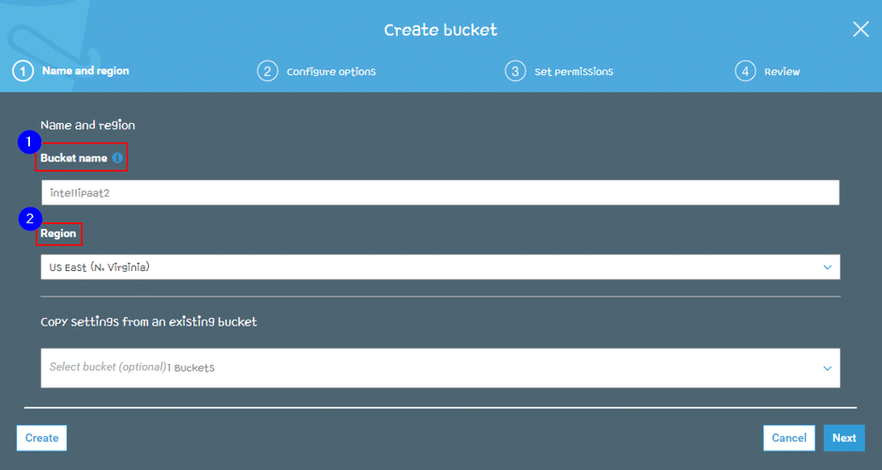Viewport: 882px width, 470px height.
Task: Open the Select bucket (optional) combo box
Action: pyautogui.click(x=440, y=369)
